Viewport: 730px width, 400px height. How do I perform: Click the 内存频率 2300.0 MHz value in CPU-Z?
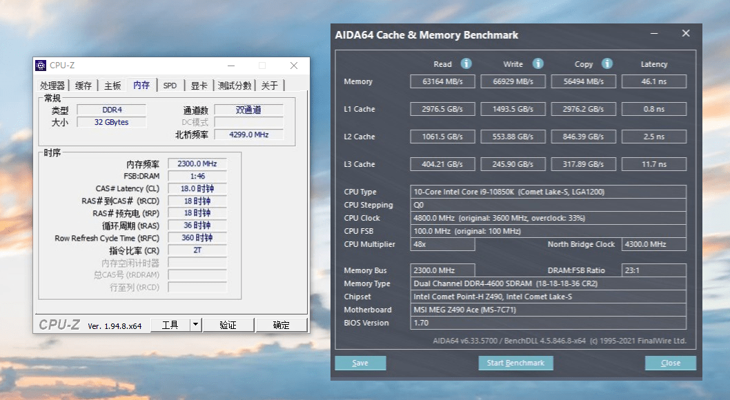197,163
